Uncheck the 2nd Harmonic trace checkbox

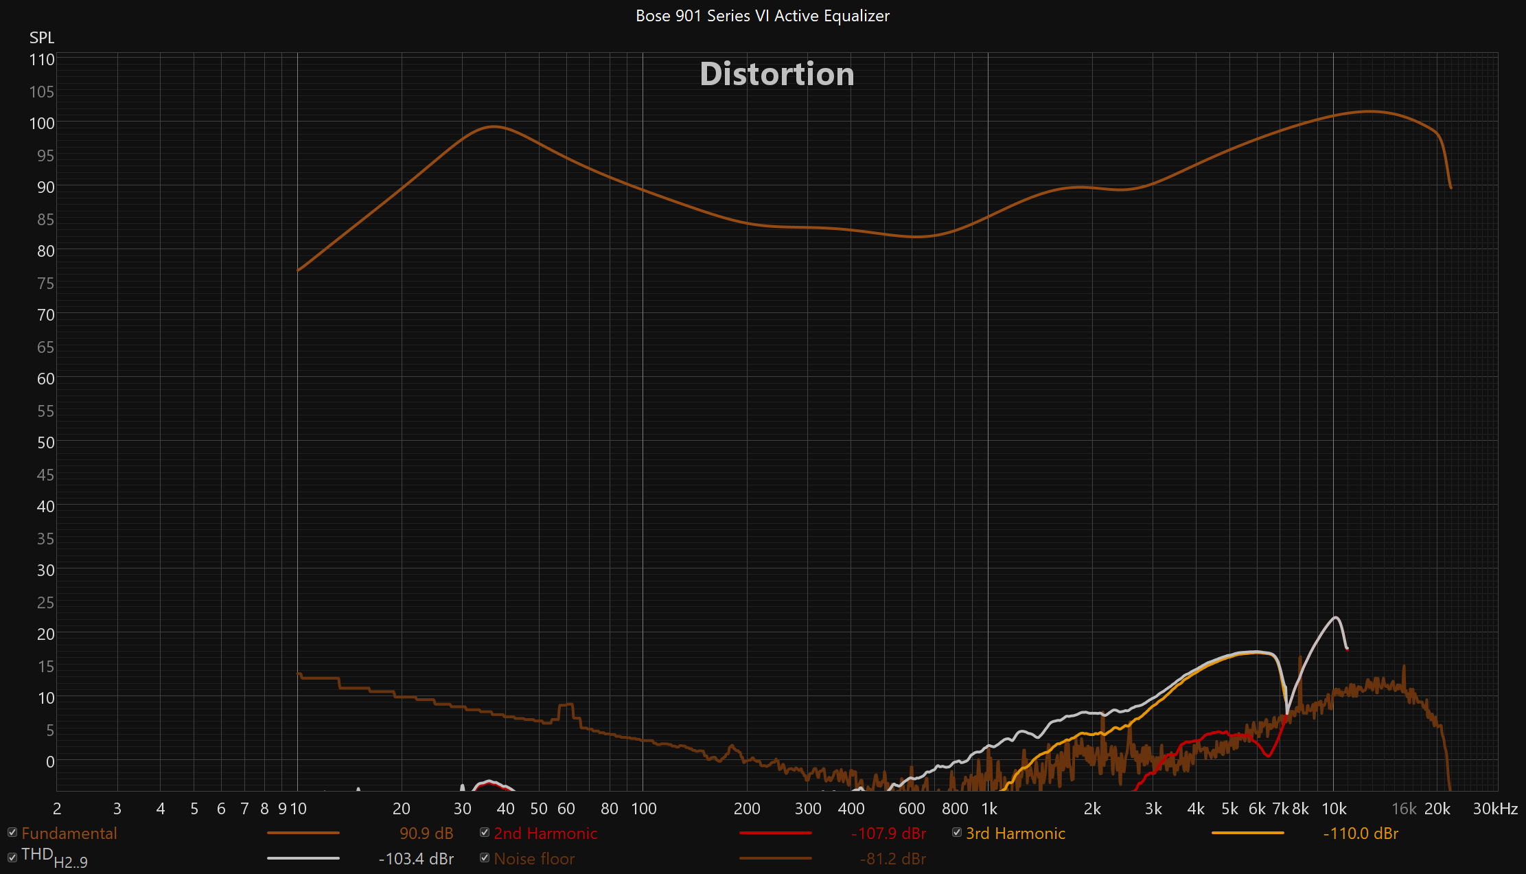tap(485, 832)
